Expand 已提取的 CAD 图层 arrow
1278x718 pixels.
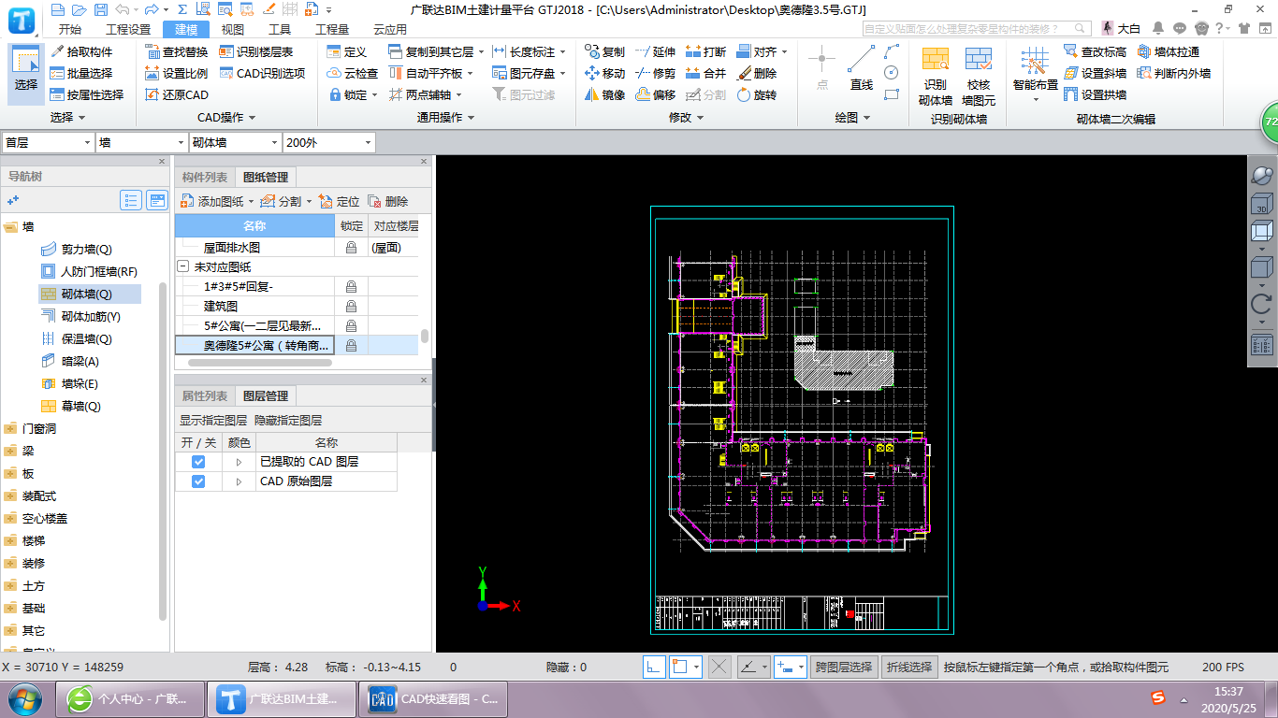pyautogui.click(x=239, y=462)
